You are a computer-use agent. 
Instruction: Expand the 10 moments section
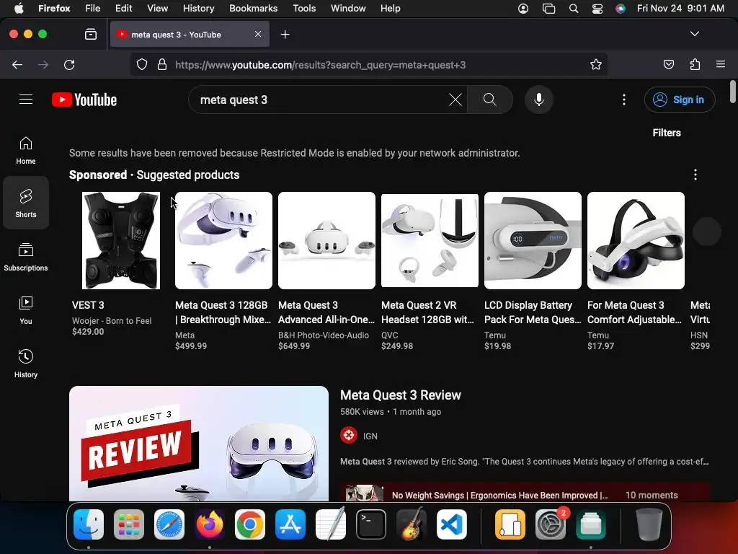tap(652, 495)
